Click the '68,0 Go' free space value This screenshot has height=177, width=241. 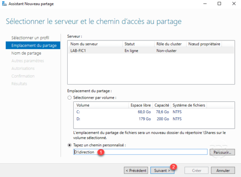coord(144,112)
